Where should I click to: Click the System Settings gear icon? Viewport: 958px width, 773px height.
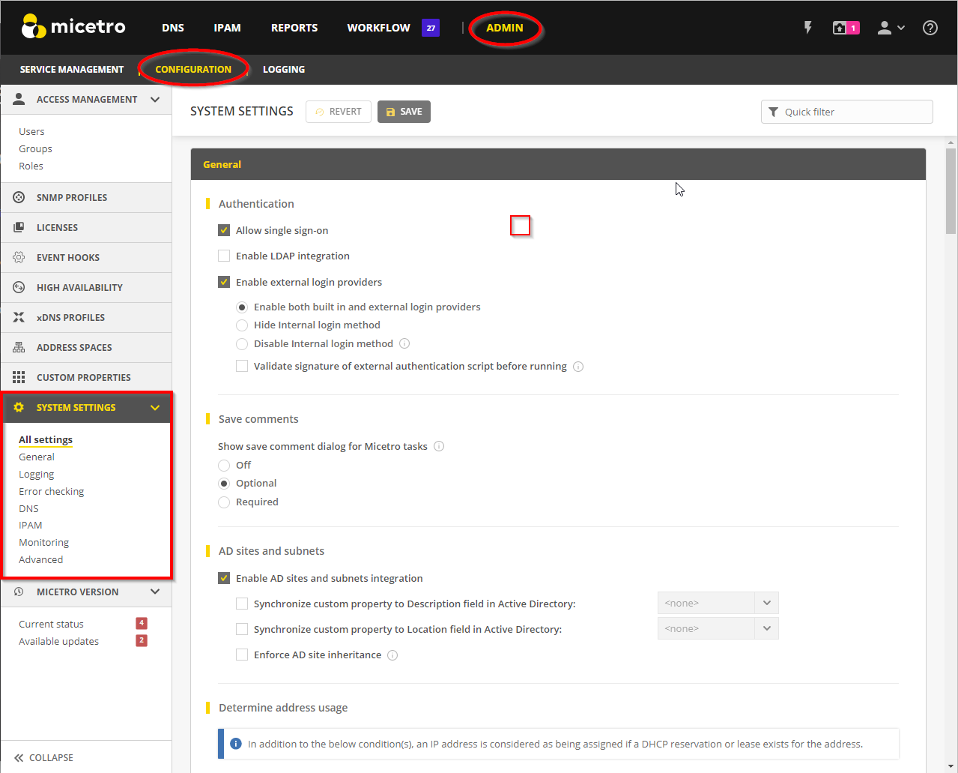click(19, 407)
